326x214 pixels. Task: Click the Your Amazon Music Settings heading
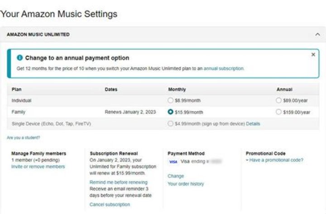click(59, 14)
